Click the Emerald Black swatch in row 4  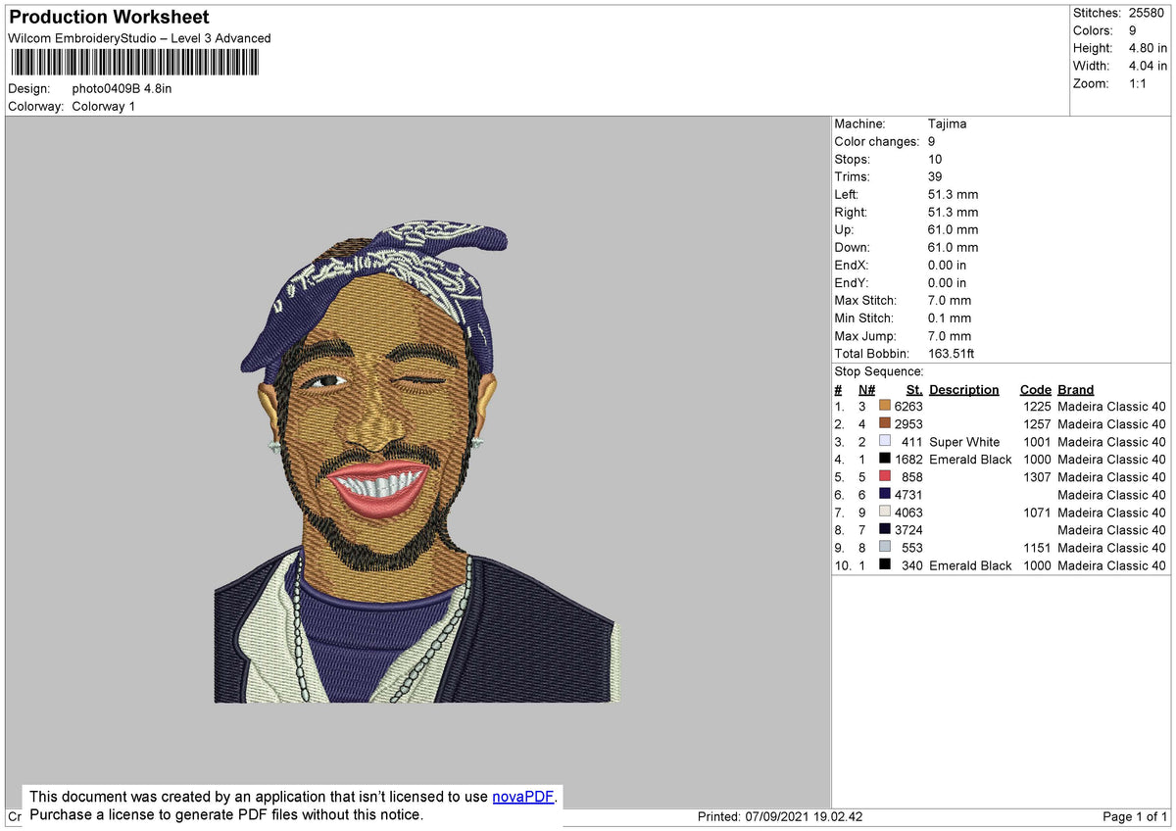(886, 459)
